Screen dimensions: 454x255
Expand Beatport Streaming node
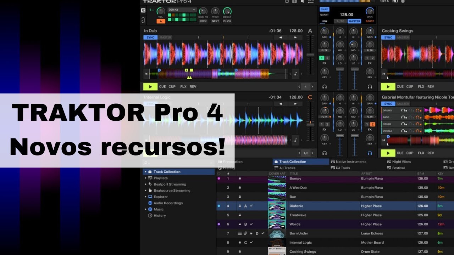point(145,184)
